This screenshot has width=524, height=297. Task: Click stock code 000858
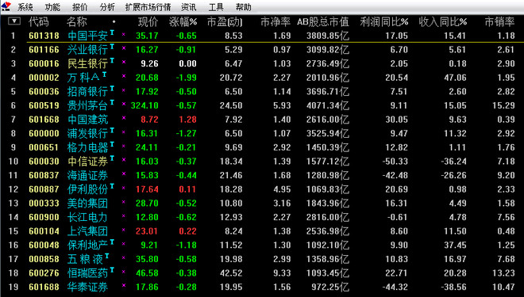click(44, 259)
